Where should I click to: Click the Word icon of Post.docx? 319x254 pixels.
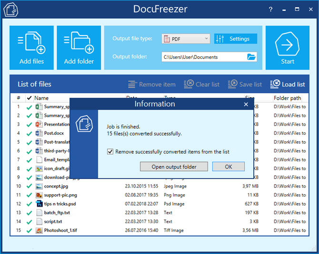tap(39, 133)
